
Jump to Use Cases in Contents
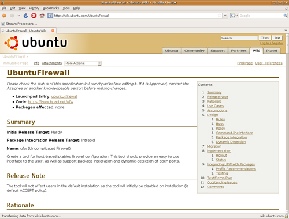click(x=215, y=106)
